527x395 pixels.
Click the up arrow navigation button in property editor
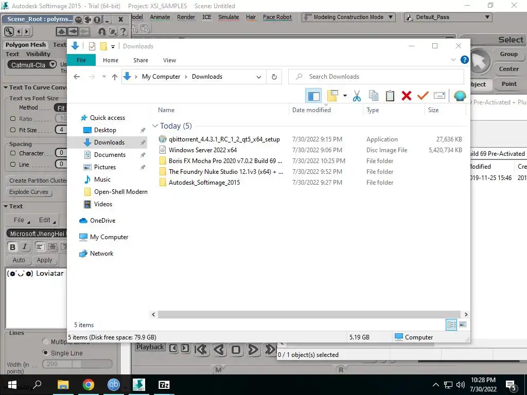(x=61, y=31)
